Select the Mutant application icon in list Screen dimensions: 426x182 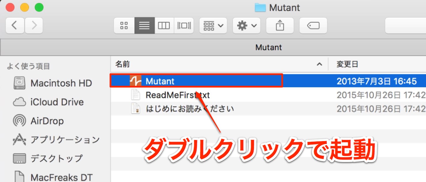[136, 81]
